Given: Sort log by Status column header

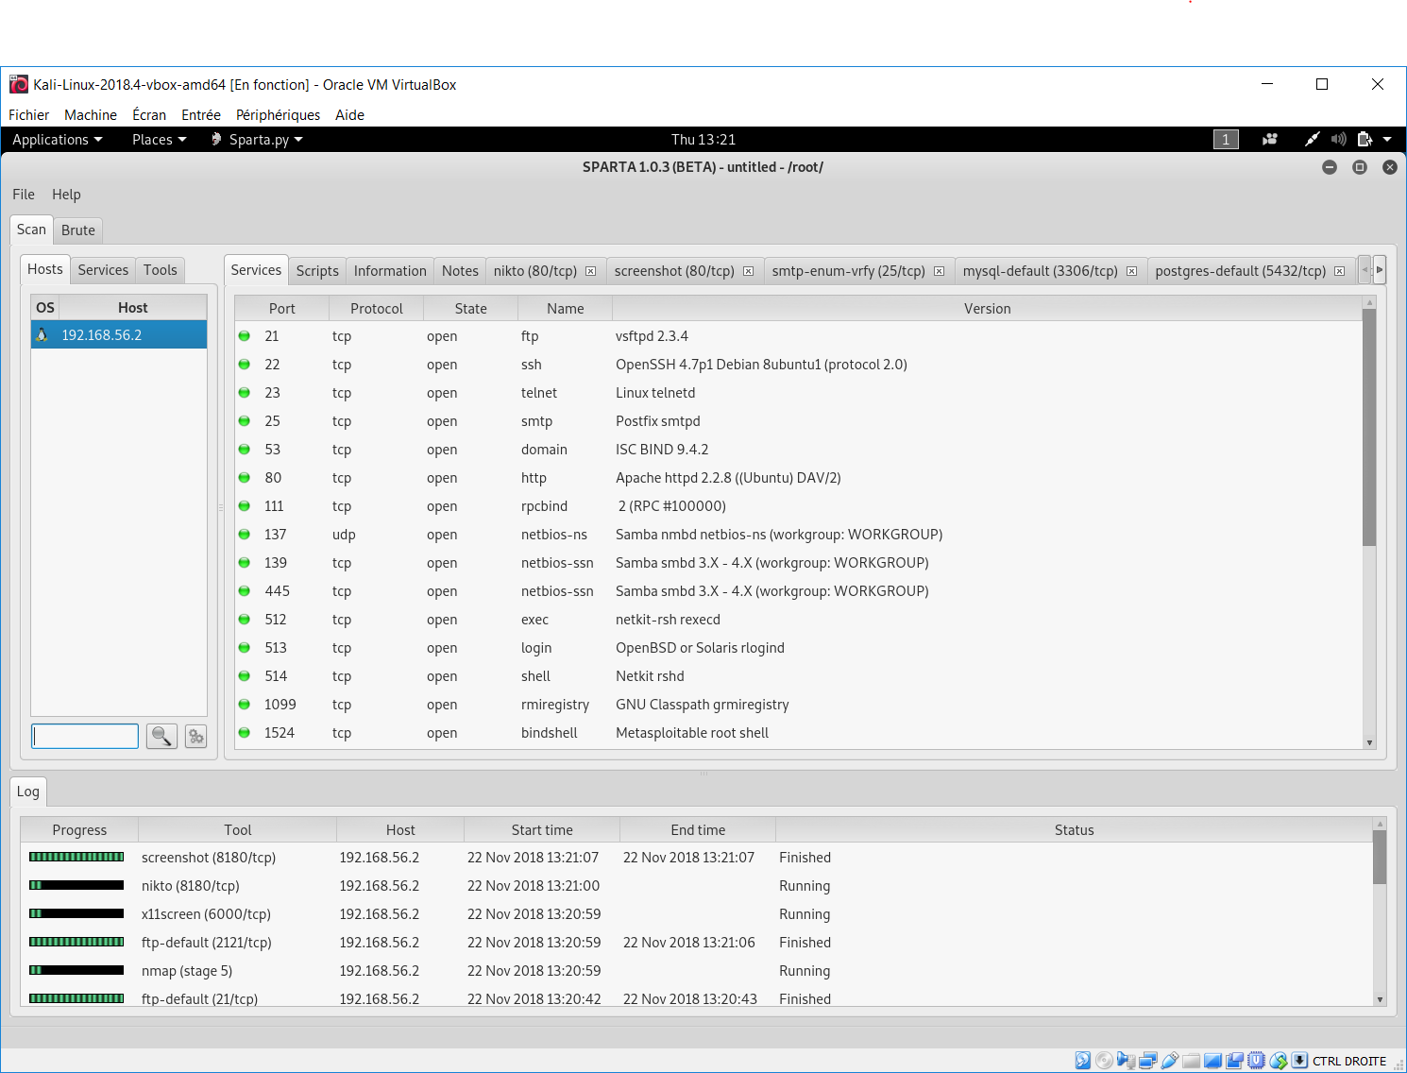Looking at the screenshot, I should click(x=1074, y=830).
